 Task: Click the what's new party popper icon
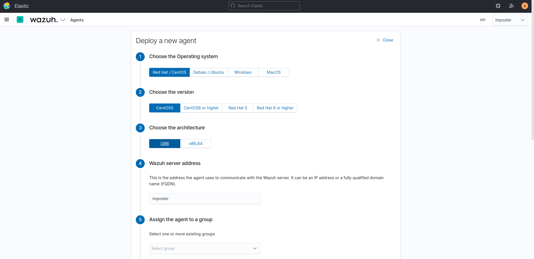pyautogui.click(x=511, y=6)
